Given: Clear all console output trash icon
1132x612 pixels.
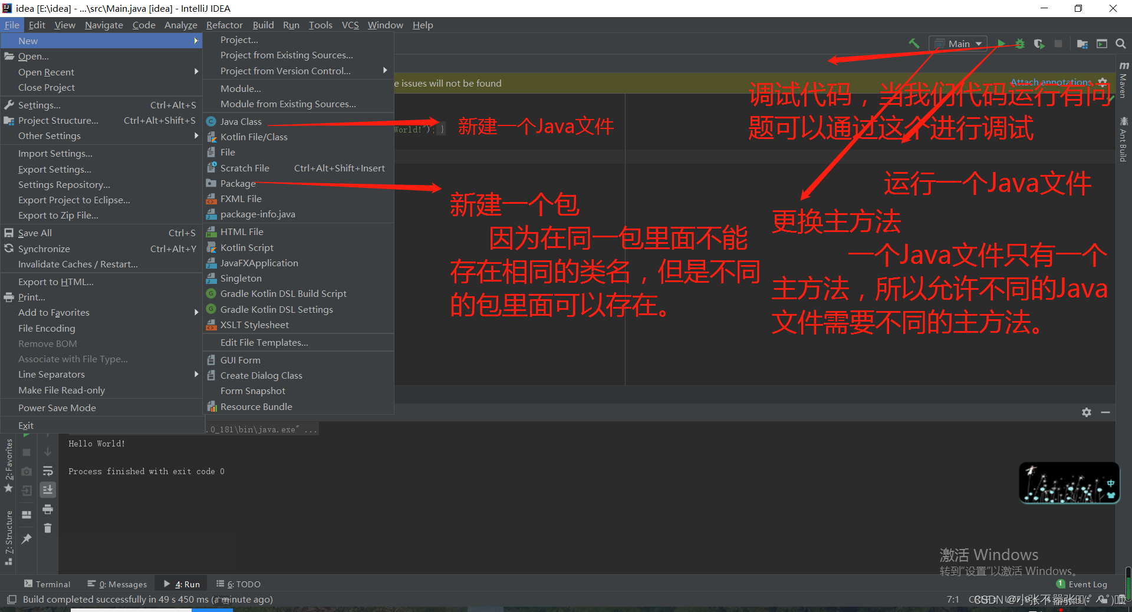Looking at the screenshot, I should pos(48,528).
